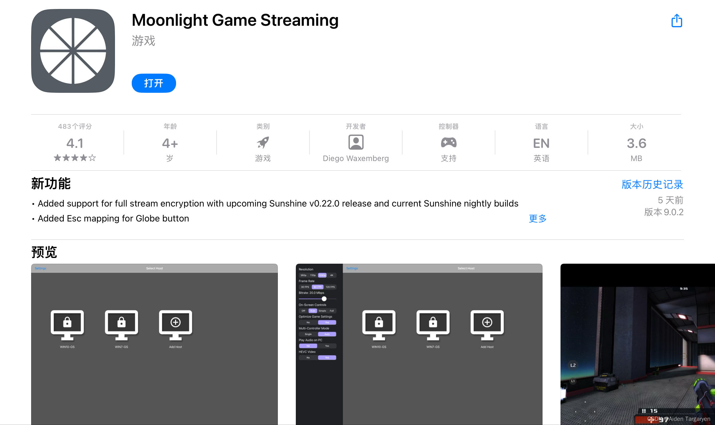Screen dimensions: 715x425
Task: Click Settings link in second preview
Action: pyautogui.click(x=352, y=268)
